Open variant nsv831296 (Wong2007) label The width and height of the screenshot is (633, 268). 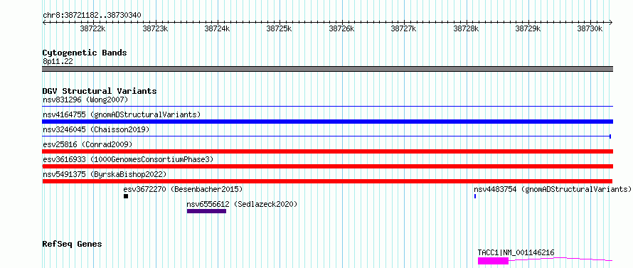tap(85, 100)
